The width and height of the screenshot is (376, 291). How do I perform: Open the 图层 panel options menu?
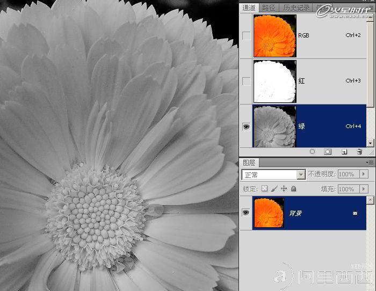tap(371, 163)
